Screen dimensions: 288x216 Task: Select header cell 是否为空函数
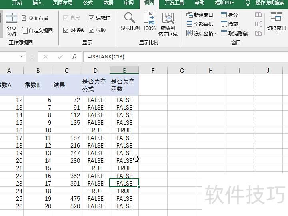pos(124,85)
